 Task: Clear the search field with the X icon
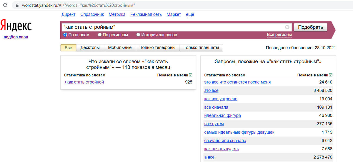287,27
